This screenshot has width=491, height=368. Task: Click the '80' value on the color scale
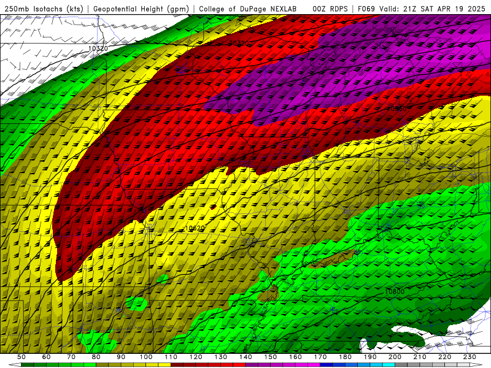click(96, 357)
